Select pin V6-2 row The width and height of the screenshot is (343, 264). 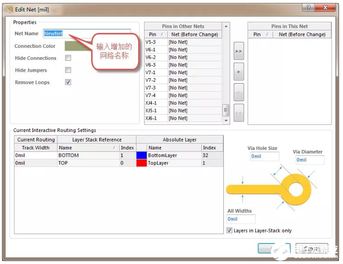[x=183, y=57]
